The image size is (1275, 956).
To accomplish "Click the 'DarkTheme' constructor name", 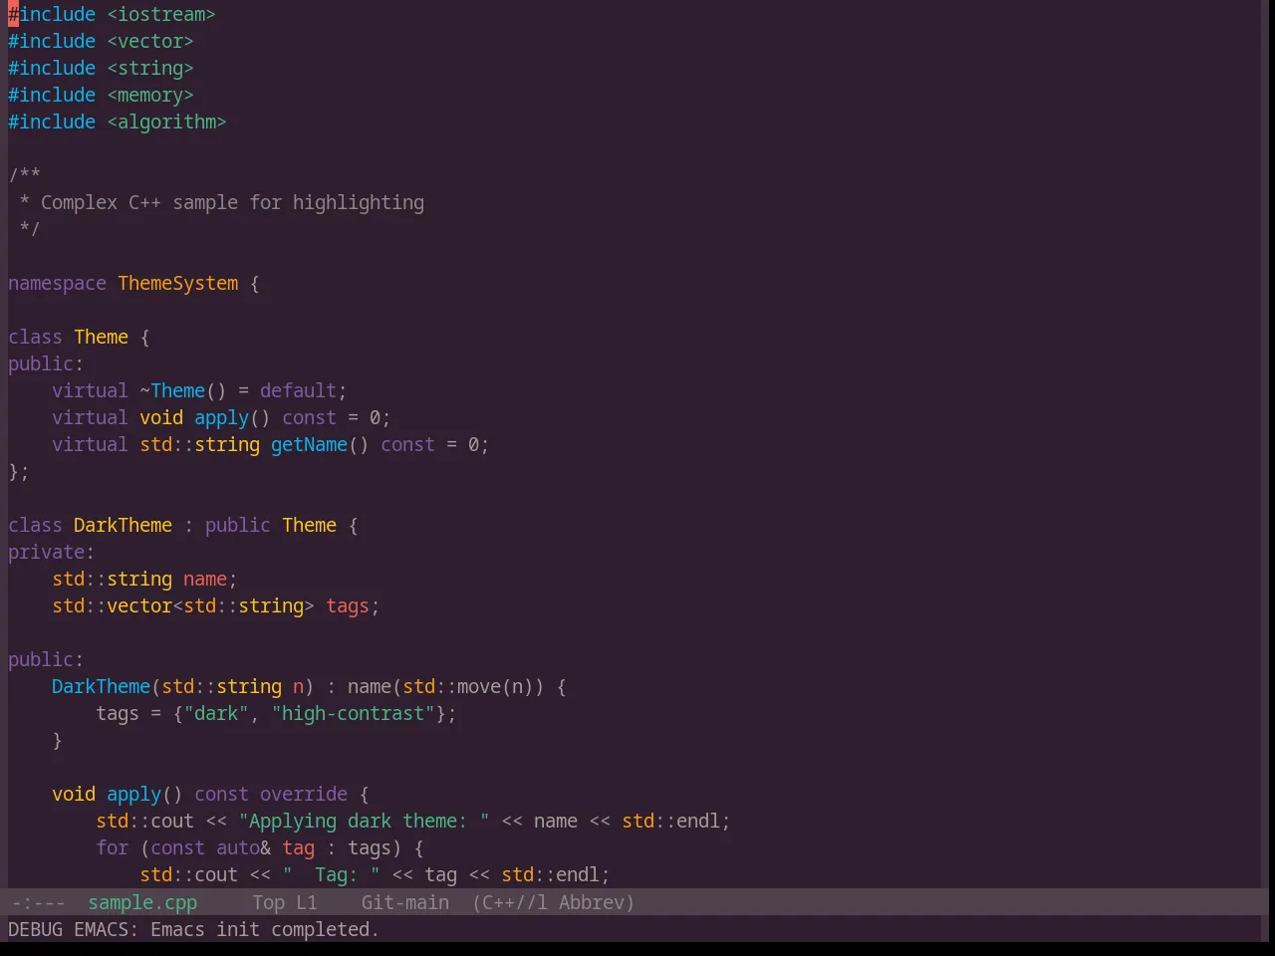I will 101,686.
